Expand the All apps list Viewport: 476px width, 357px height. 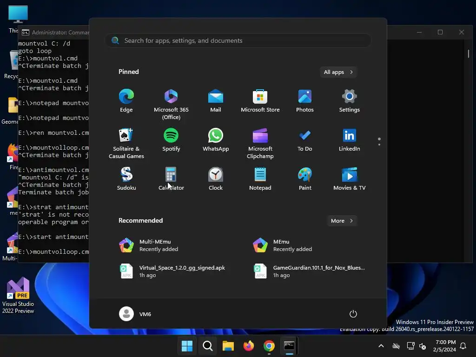point(338,72)
